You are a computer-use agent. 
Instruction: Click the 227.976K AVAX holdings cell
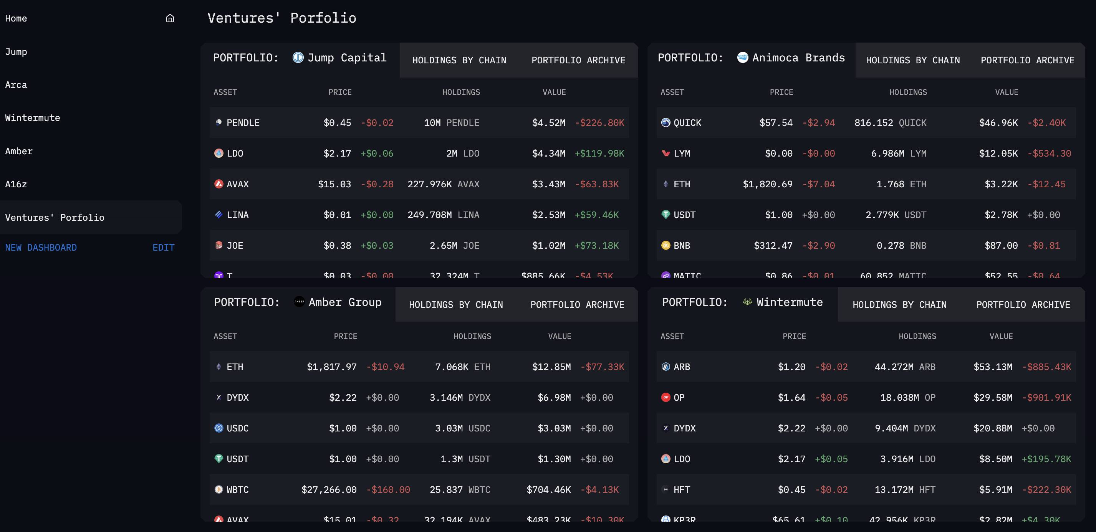[x=443, y=184]
